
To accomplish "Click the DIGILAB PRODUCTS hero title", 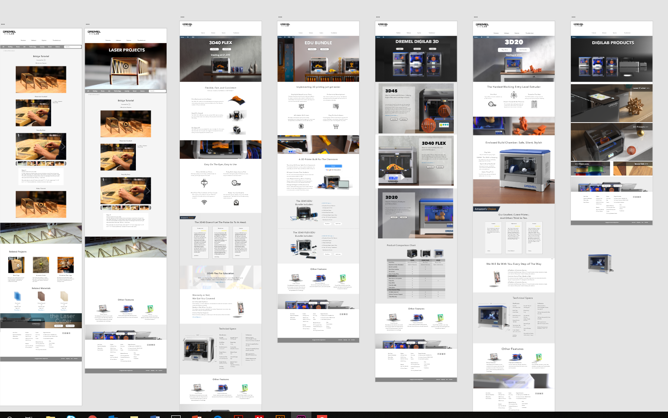I will click(613, 43).
